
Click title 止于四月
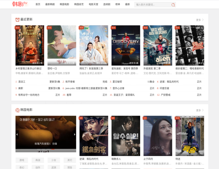click(148, 159)
